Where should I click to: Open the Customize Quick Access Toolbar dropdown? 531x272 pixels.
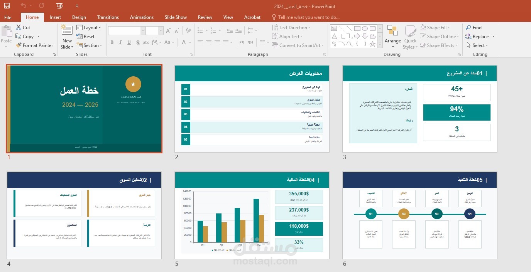(x=77, y=6)
